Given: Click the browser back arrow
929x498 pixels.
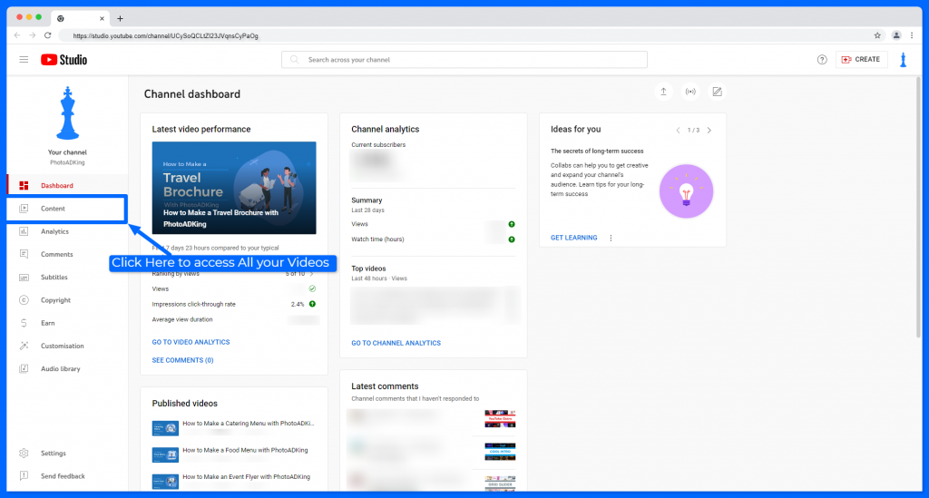Looking at the screenshot, I should 17,35.
